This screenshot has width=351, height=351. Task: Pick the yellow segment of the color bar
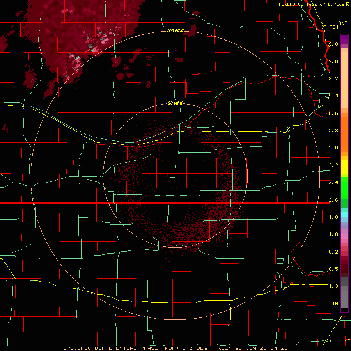pos(344,167)
